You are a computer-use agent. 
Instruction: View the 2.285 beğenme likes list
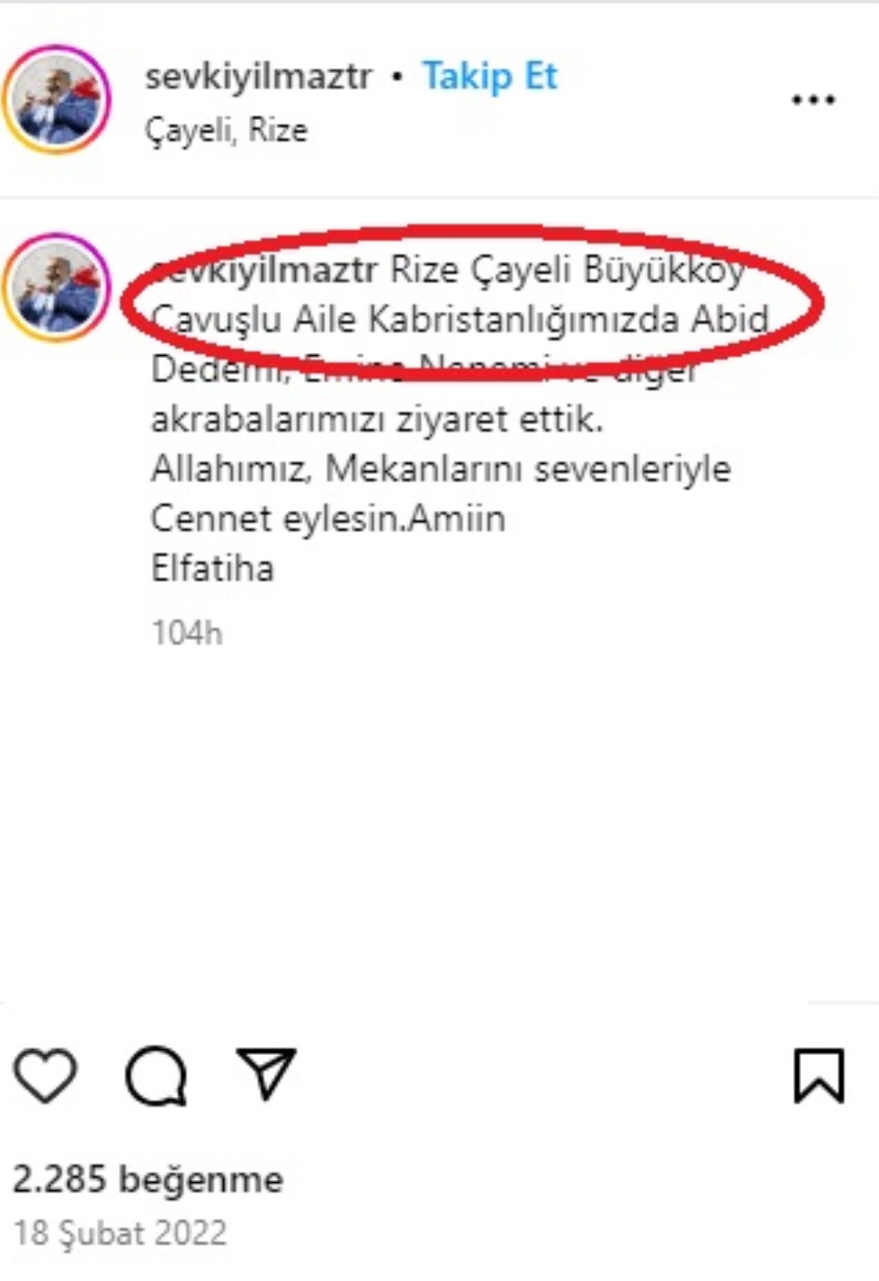(x=148, y=1180)
